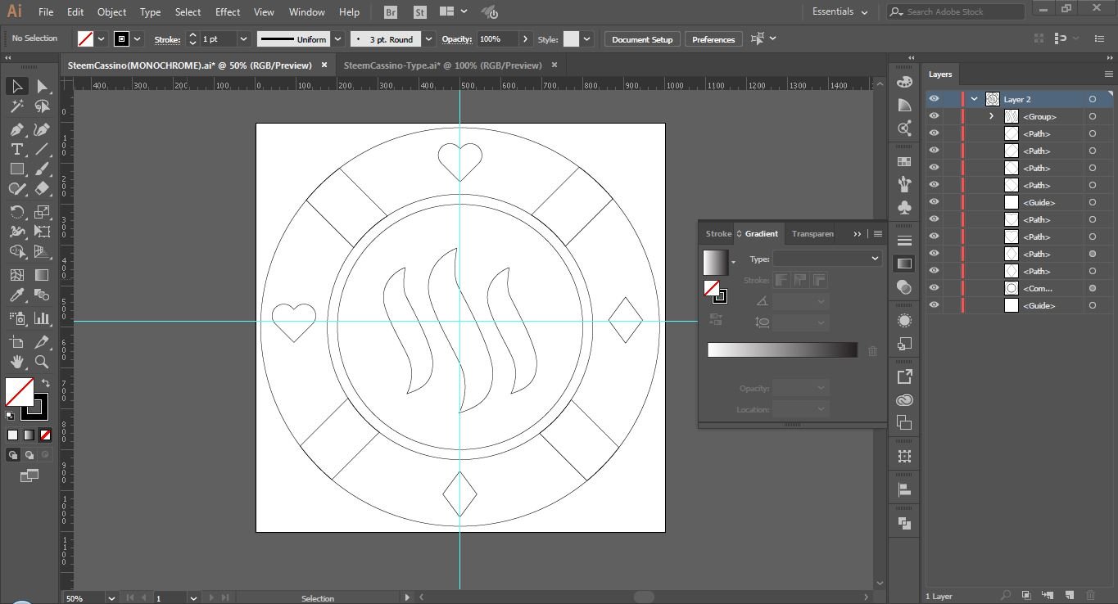Choose the Rectangle tool
The width and height of the screenshot is (1118, 604).
(x=16, y=169)
